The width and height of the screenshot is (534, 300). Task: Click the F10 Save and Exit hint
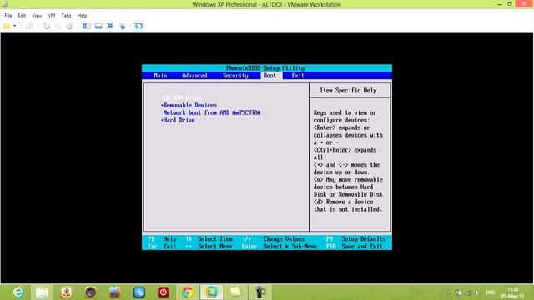(354, 247)
